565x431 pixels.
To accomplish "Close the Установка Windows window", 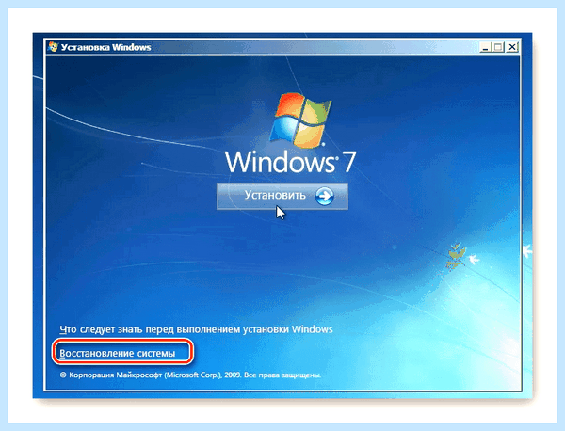I will (511, 47).
